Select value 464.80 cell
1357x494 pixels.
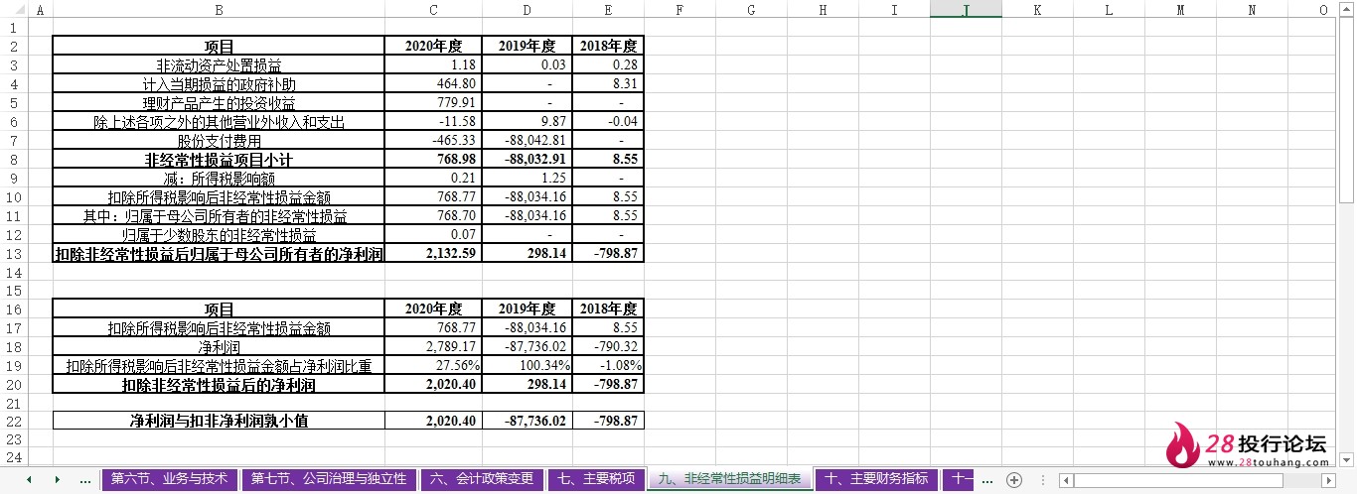[433, 84]
